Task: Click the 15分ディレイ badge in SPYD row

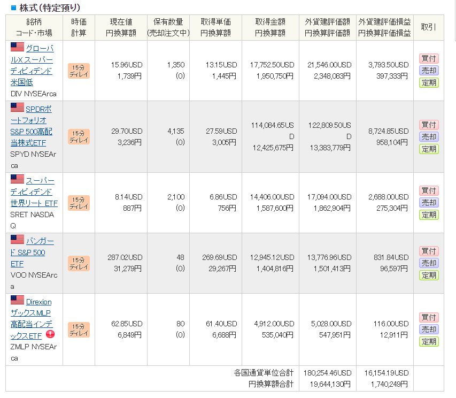Action: pyautogui.click(x=79, y=137)
